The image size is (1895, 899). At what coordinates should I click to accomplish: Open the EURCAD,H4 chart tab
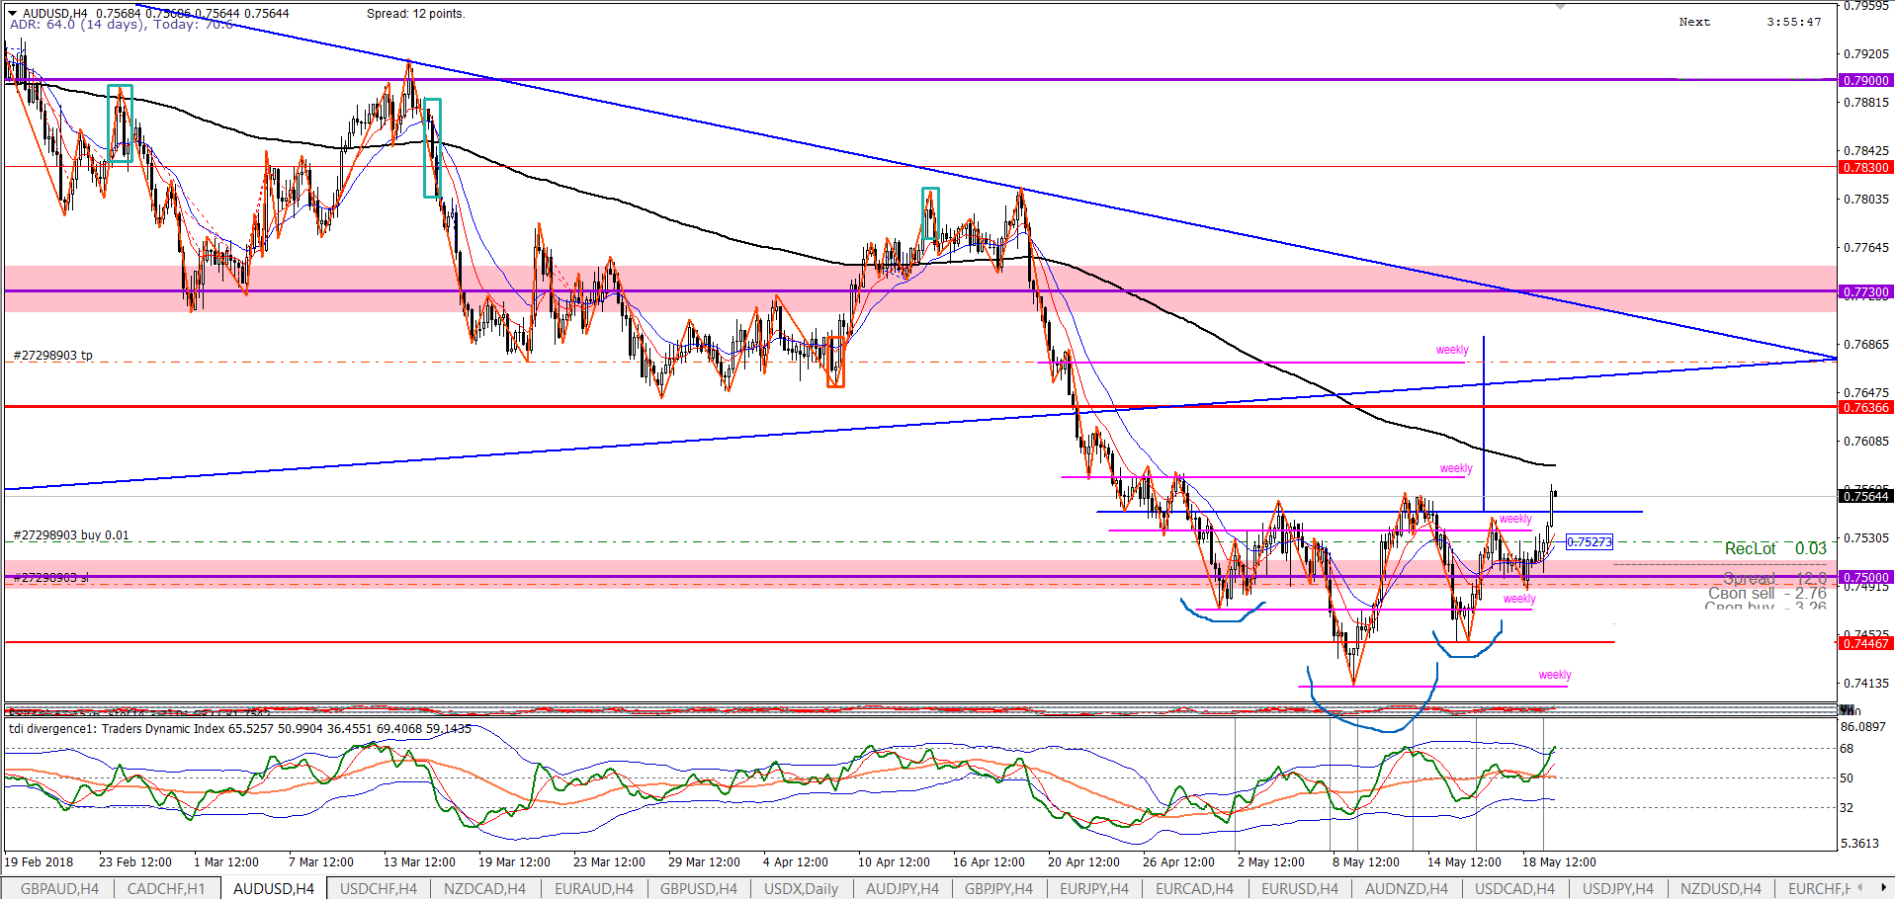click(1194, 889)
